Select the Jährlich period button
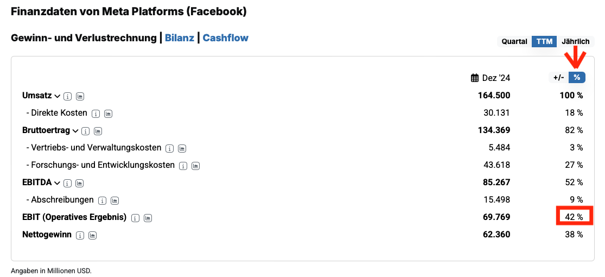 click(x=575, y=41)
